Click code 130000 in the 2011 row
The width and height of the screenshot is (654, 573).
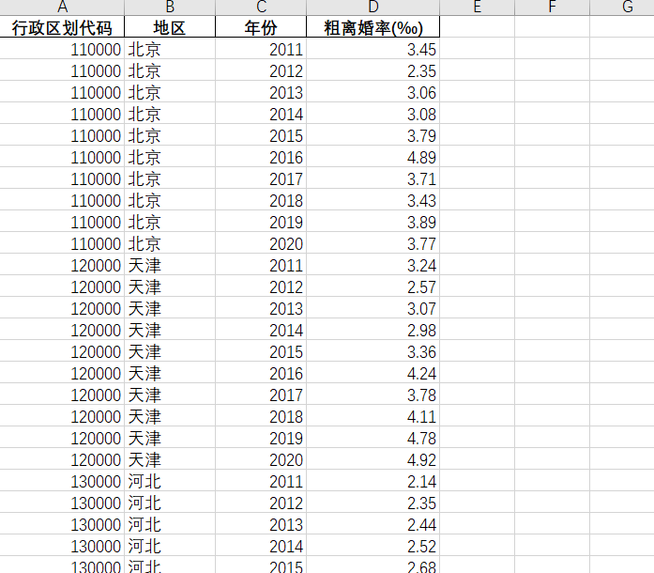click(62, 482)
